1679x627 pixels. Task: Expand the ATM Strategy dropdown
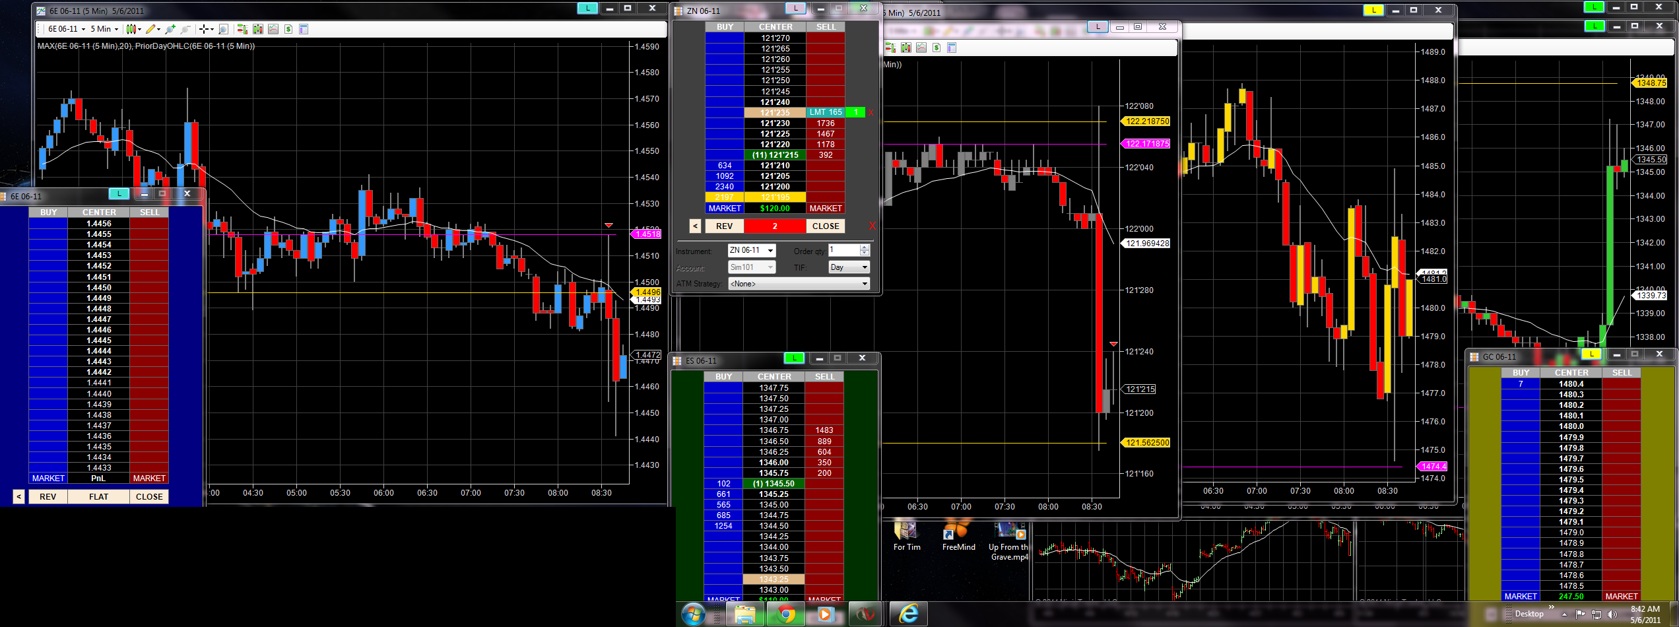coord(865,284)
